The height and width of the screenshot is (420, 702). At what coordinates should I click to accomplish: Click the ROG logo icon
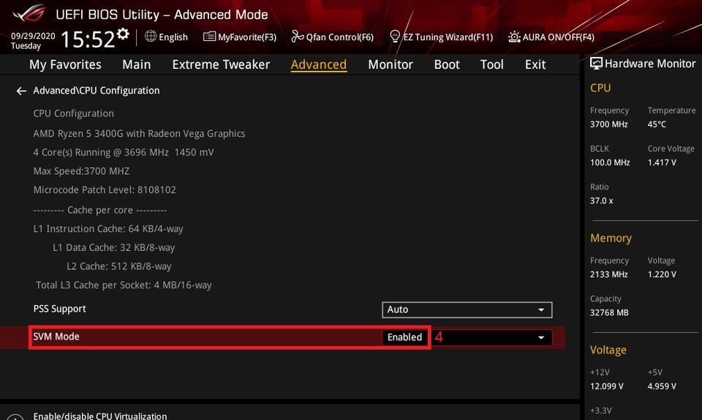coord(29,13)
